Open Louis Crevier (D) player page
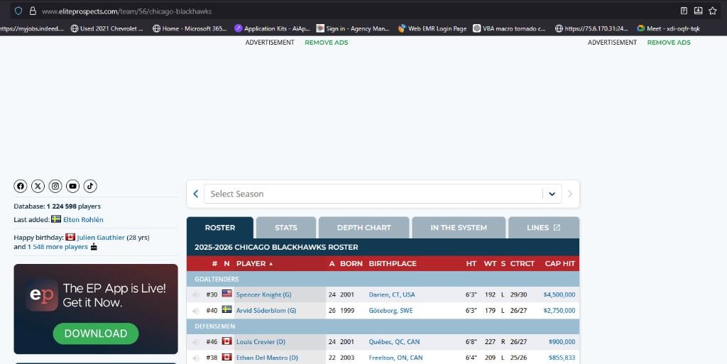This screenshot has width=727, height=364. coord(261,342)
